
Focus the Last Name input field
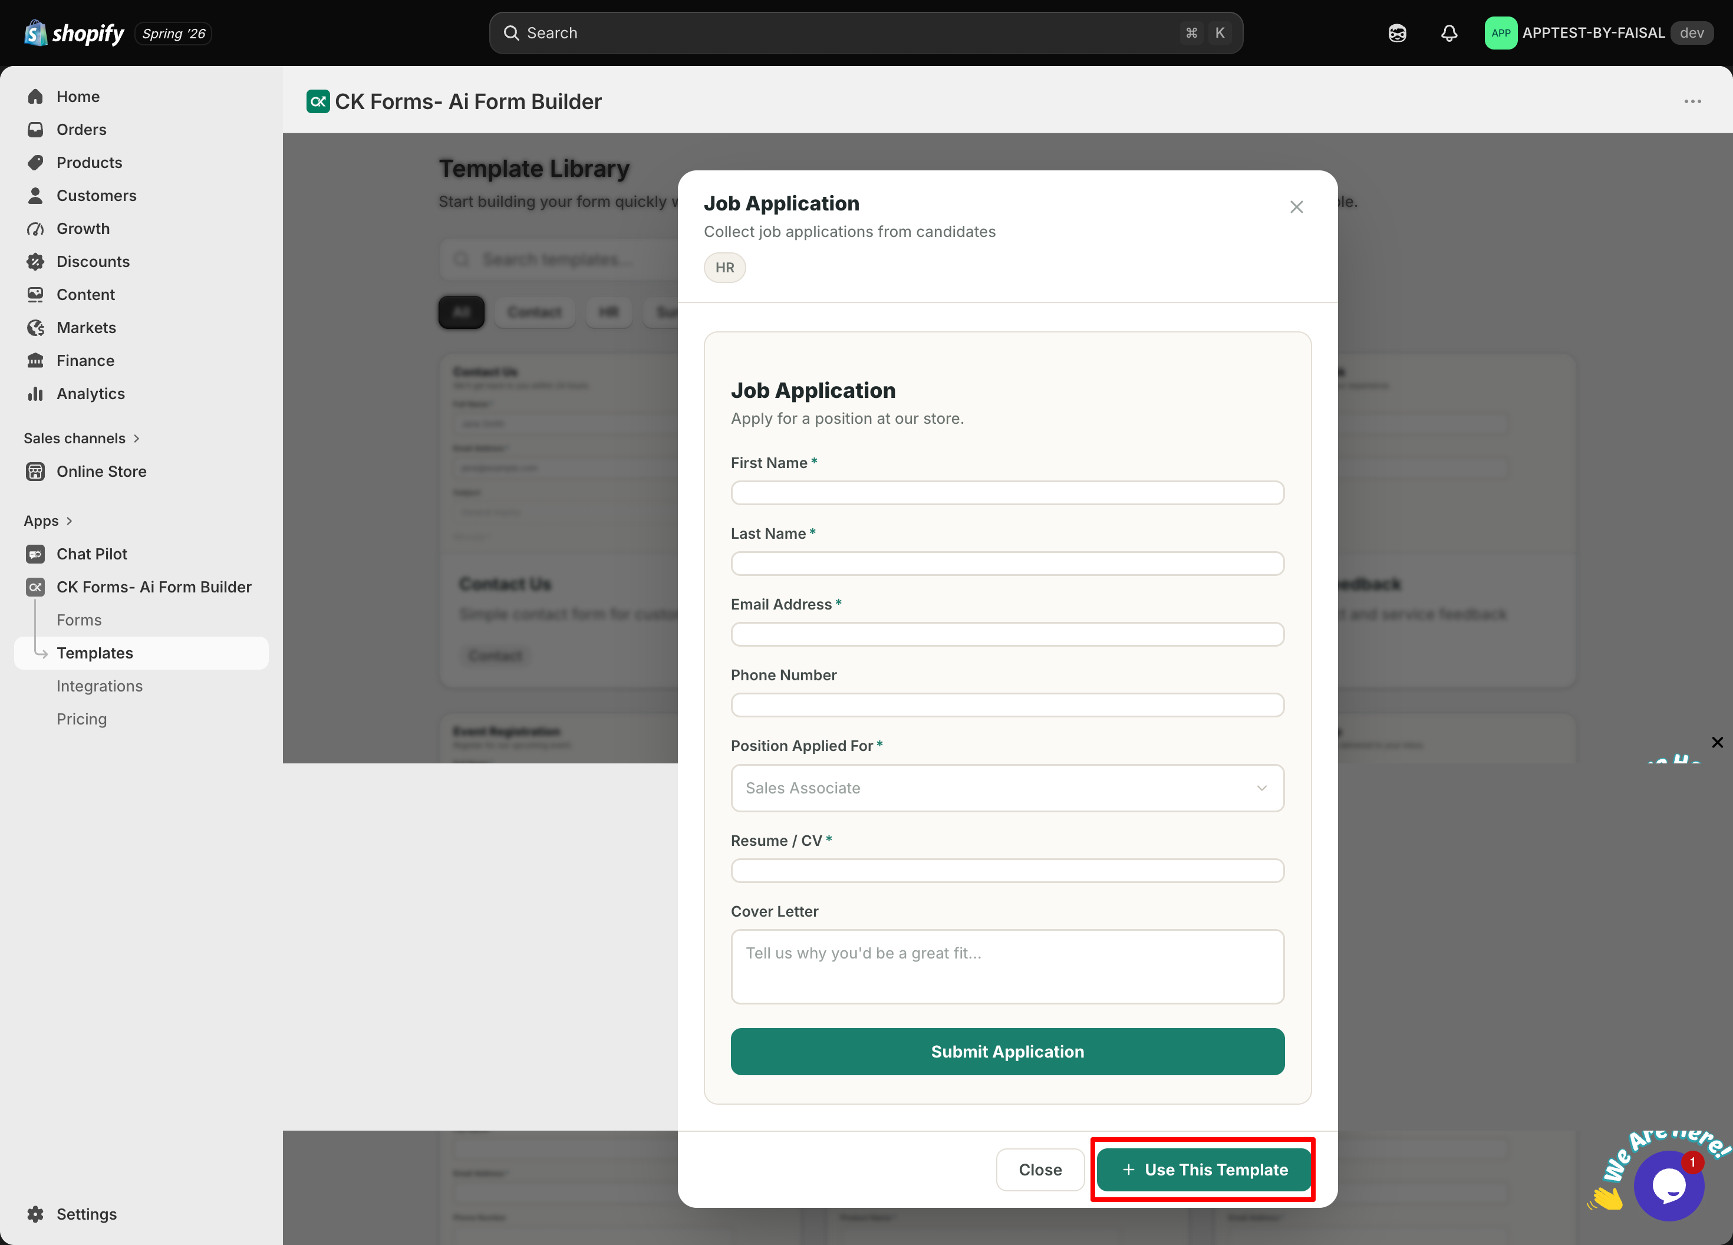coord(1007,564)
